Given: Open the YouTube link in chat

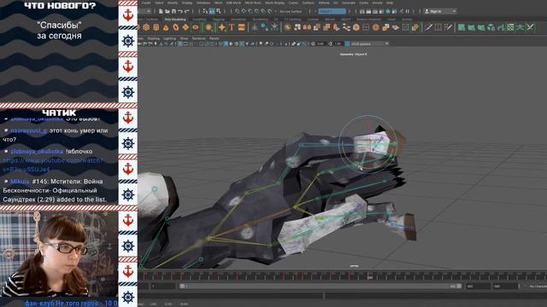Looking at the screenshot, I should tap(53, 165).
